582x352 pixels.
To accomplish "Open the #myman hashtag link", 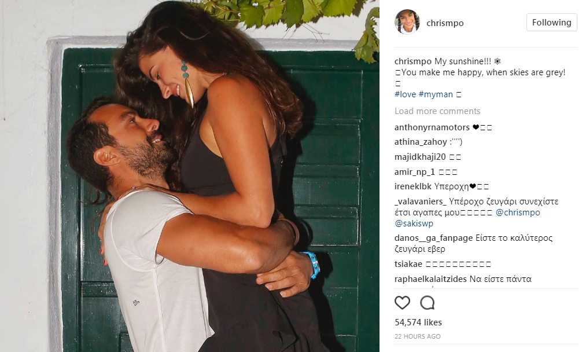I will click(x=436, y=94).
